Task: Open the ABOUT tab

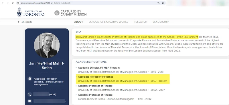Action: click(x=78, y=22)
